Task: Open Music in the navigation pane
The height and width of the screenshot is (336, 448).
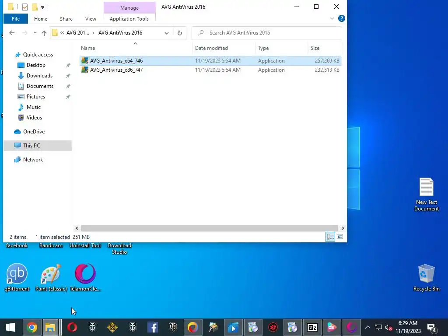Action: point(33,107)
